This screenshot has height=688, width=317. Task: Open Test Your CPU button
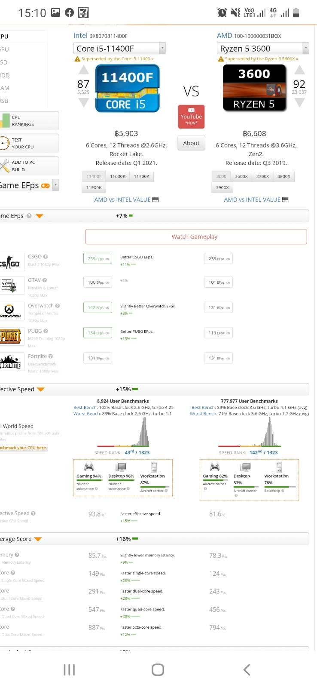coord(29,143)
